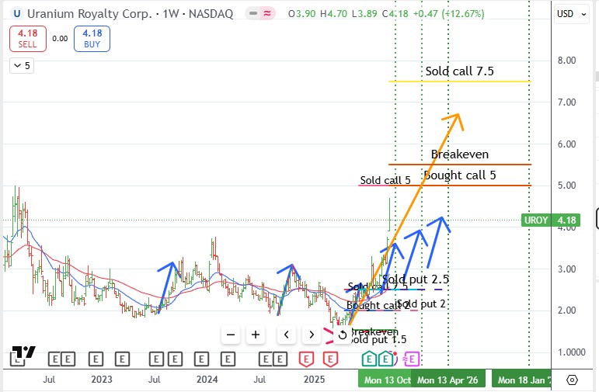Open the USD currency dropdown
Viewport: 599px width, 392px height.
(571, 14)
